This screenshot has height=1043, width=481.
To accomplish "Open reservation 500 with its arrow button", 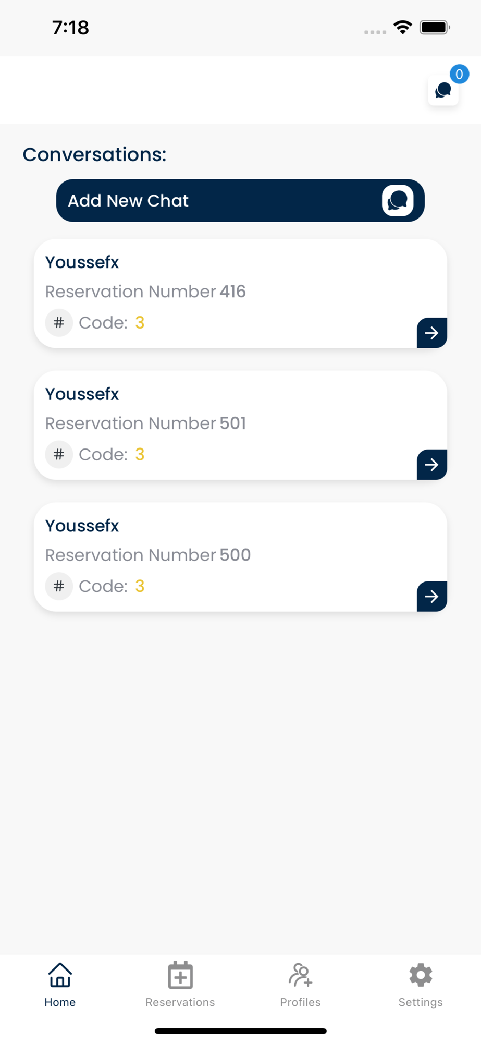I will pos(431,596).
